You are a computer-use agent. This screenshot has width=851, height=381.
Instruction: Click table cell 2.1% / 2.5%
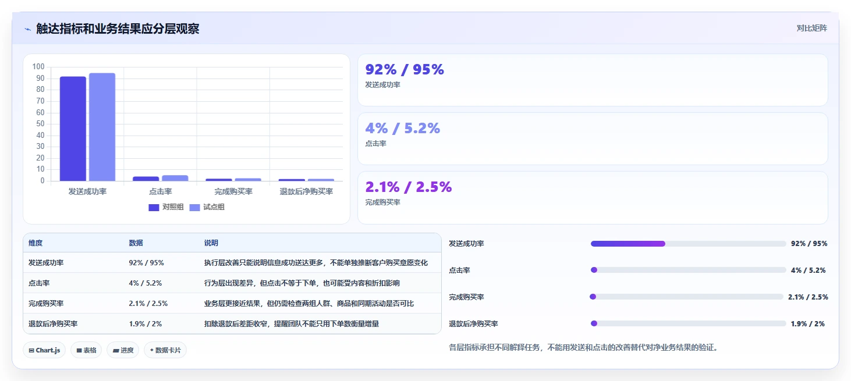(148, 304)
